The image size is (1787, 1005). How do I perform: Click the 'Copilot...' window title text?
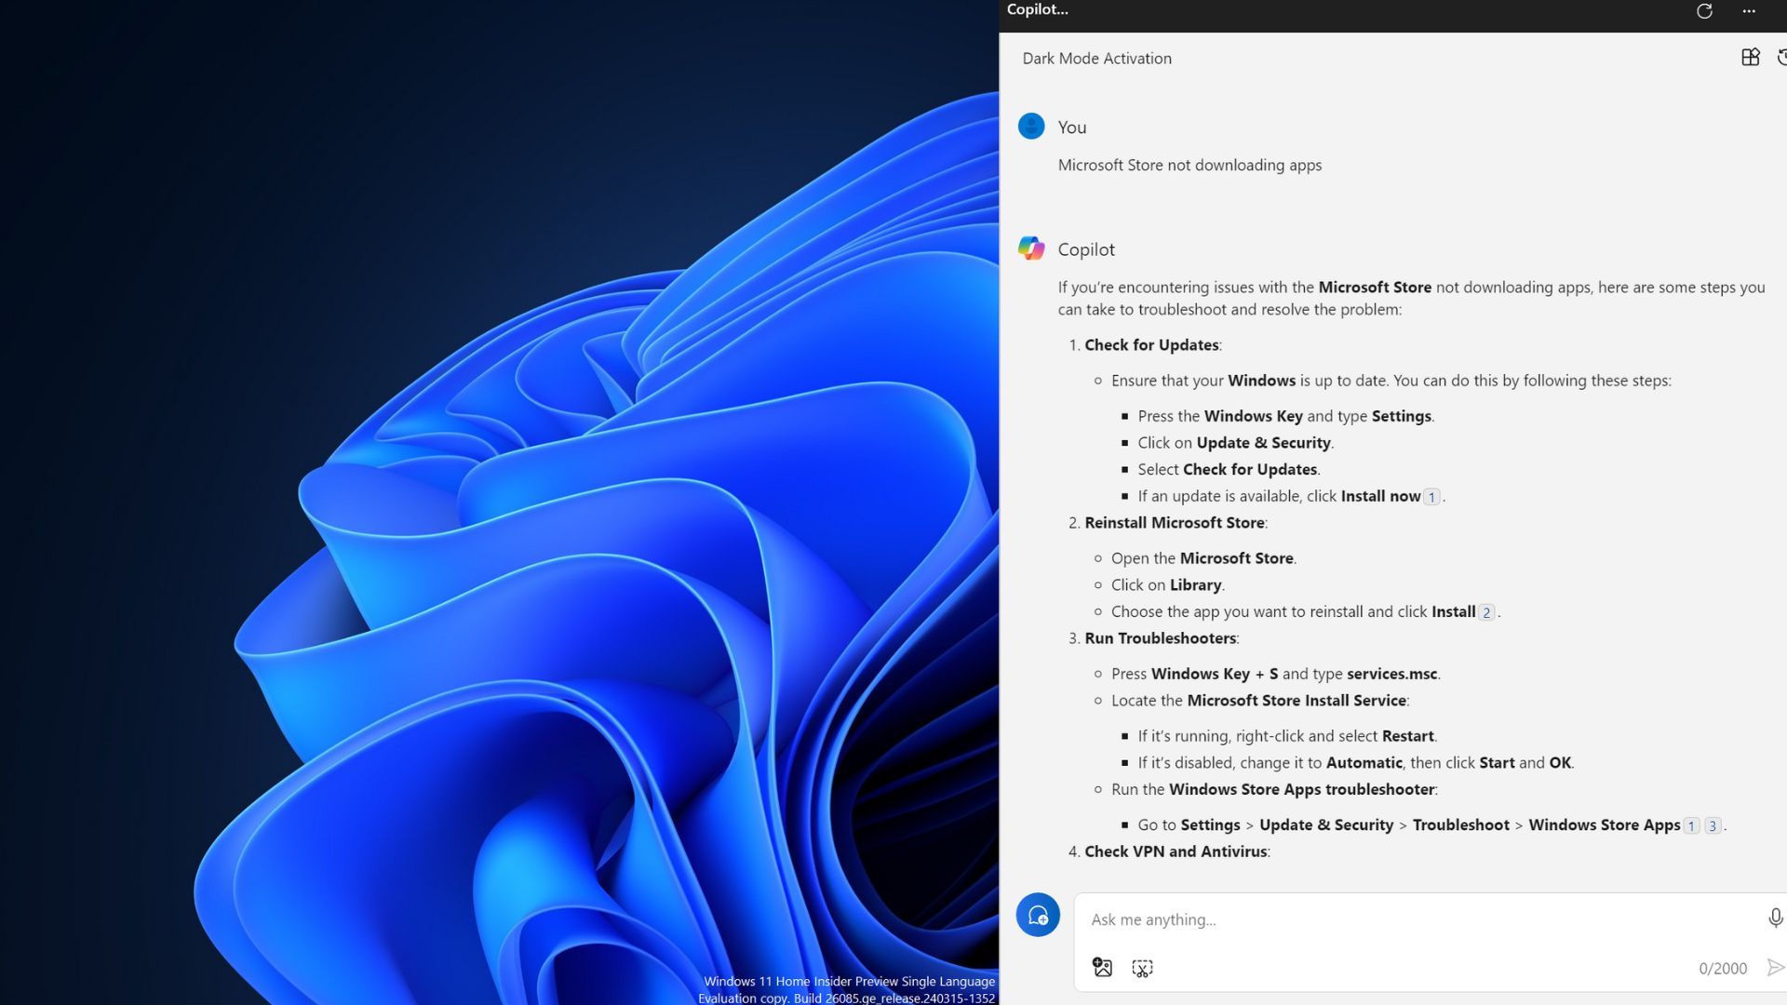(x=1037, y=10)
